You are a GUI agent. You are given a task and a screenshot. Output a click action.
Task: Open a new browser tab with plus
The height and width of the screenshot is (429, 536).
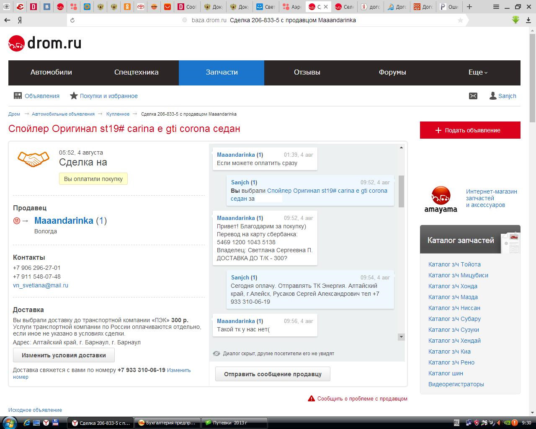click(469, 7)
